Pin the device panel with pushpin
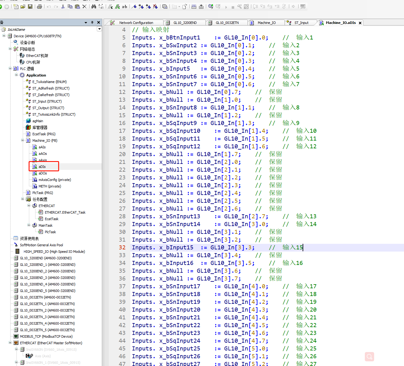 [x=92, y=22]
